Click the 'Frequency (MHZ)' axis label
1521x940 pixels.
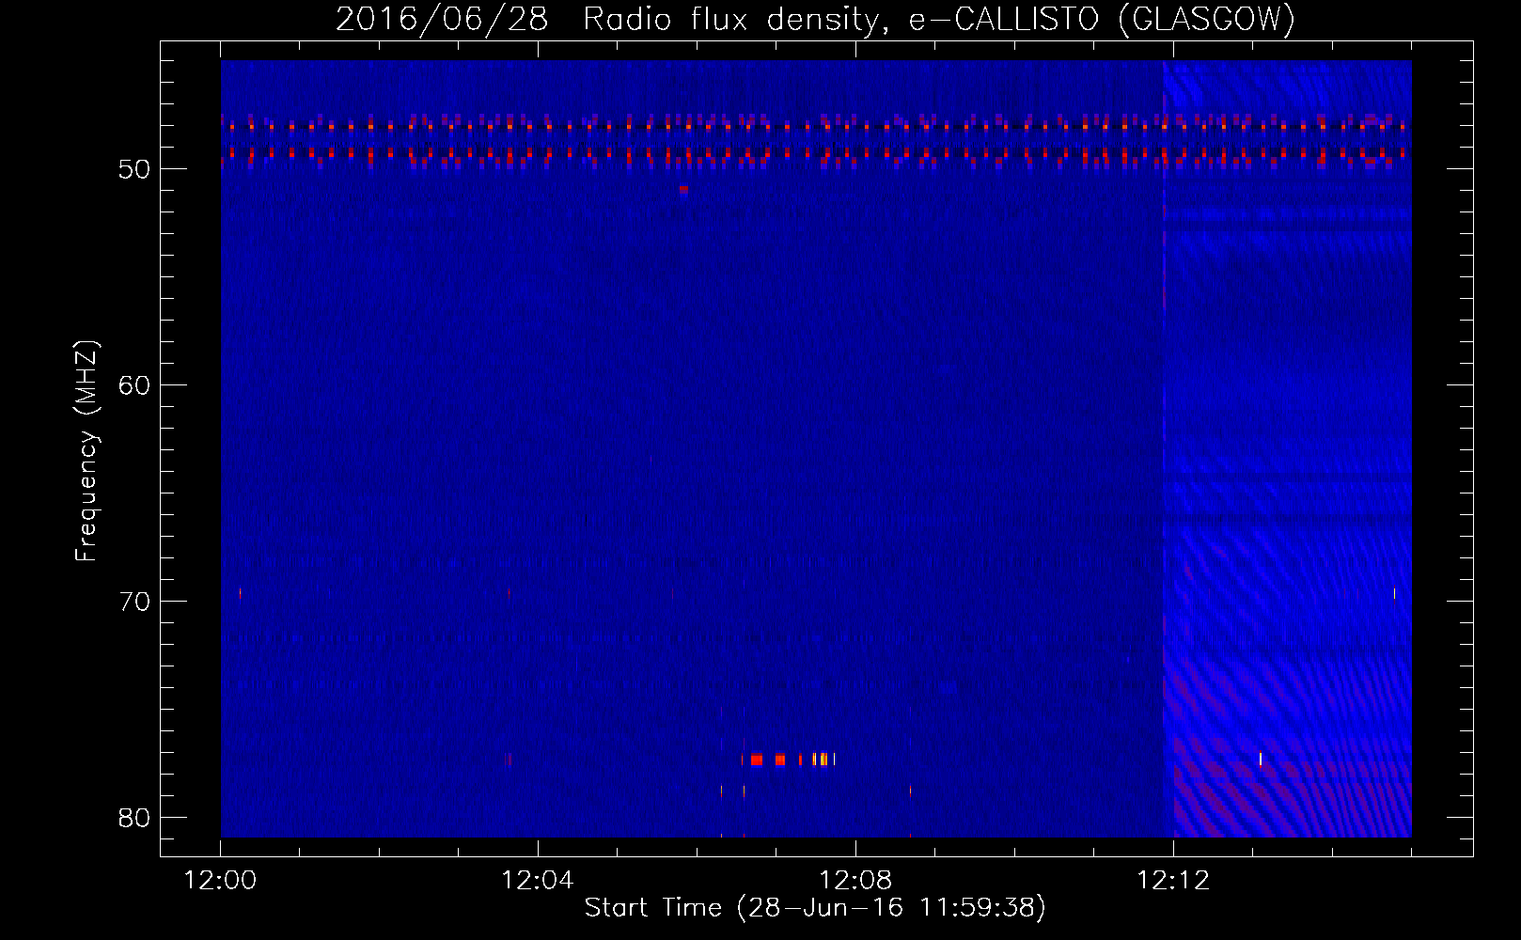tap(86, 451)
